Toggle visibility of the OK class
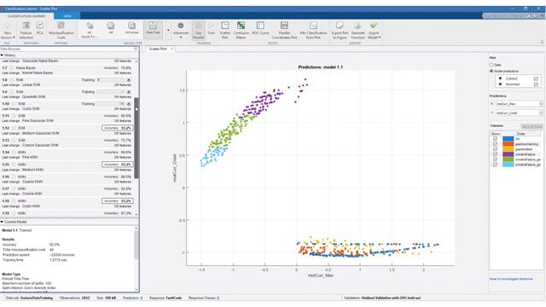This screenshot has height=307, width=546. tap(495, 139)
